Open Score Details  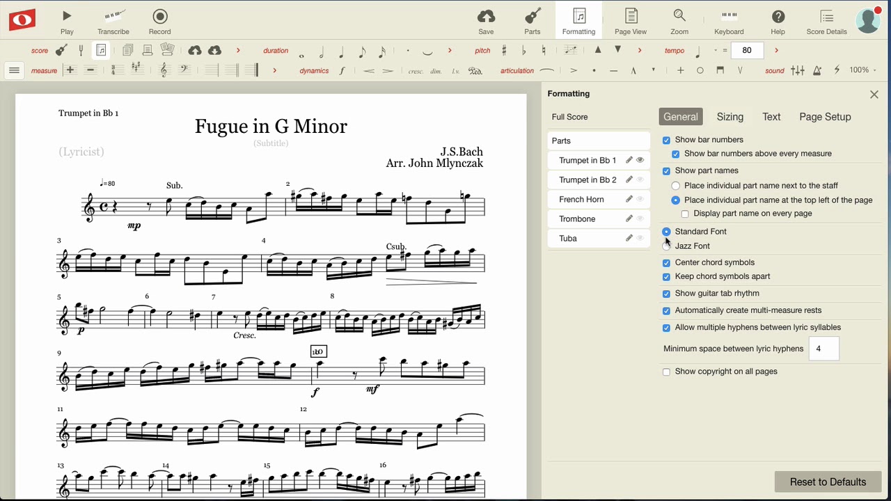point(826,20)
